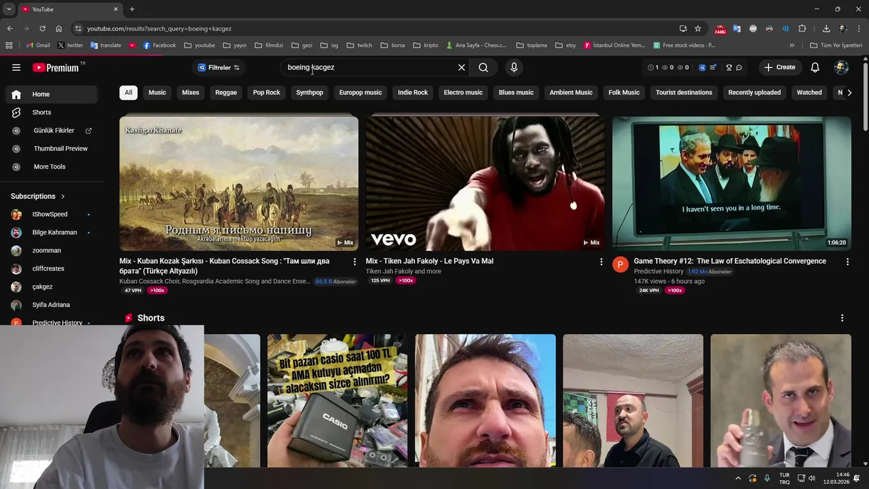Click the chat bubble icon next to trophy
Image resolution: width=869 pixels, height=489 pixels.
(739, 67)
